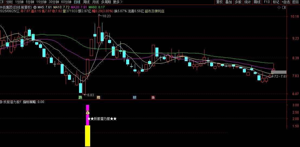Select the 60分钟 period tab
Viewport: 300px width, 147px height.
click(x=66, y=2)
